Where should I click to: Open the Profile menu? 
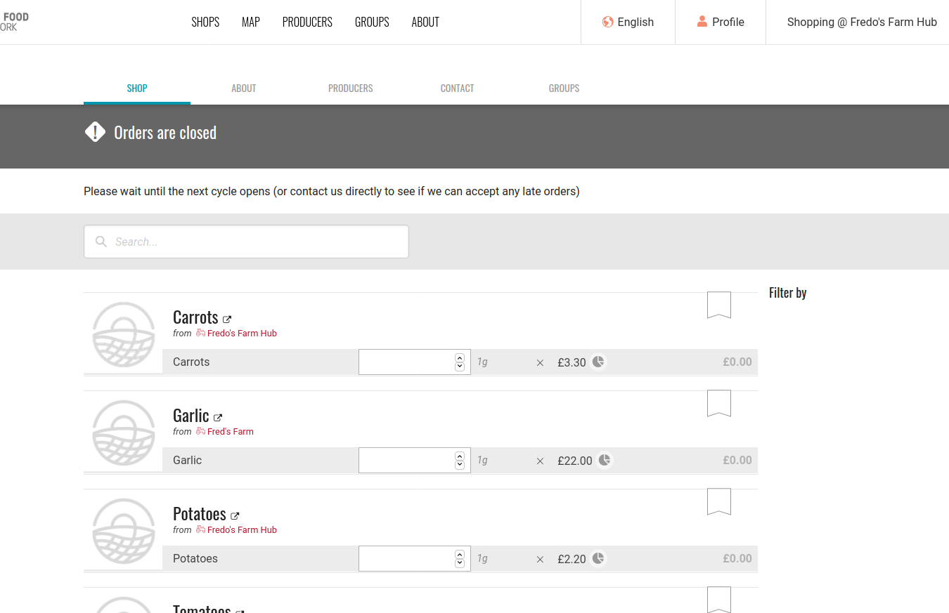[x=721, y=22]
